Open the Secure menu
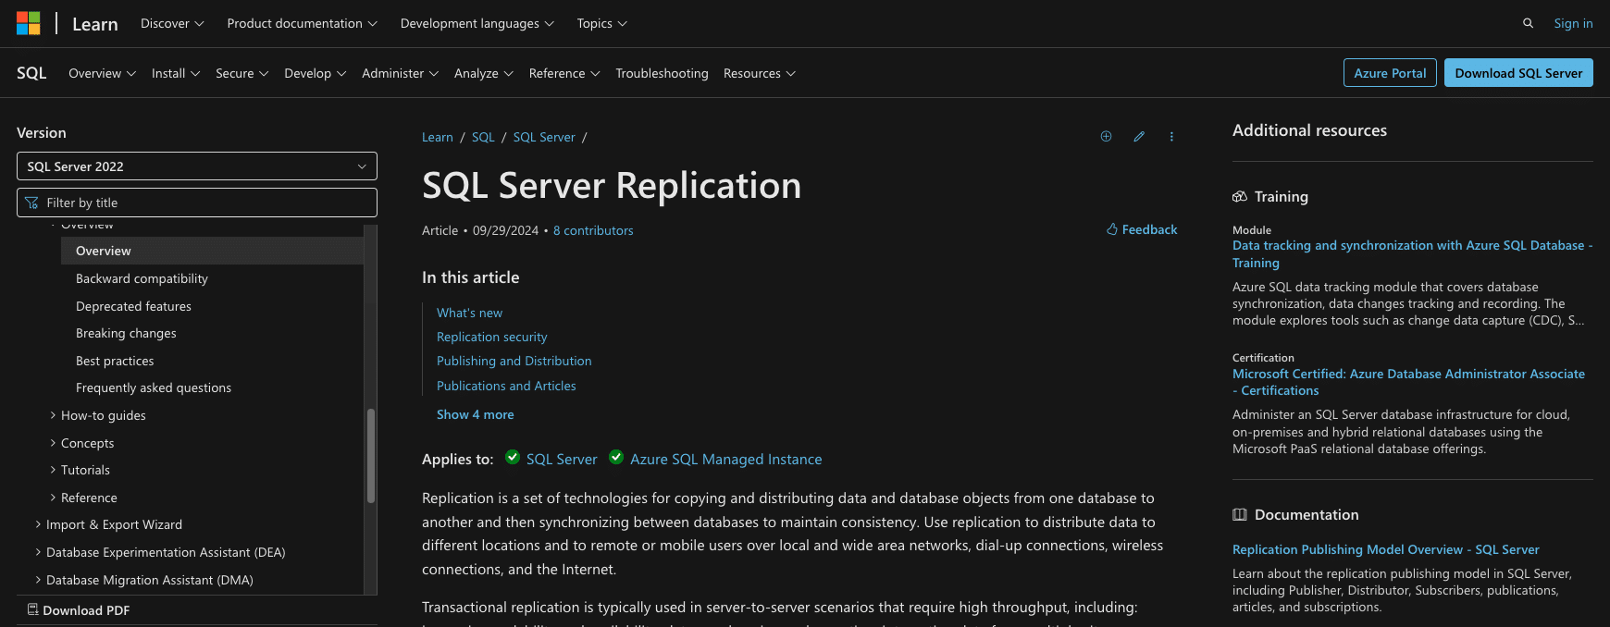Viewport: 1610px width, 627px height. tap(241, 73)
